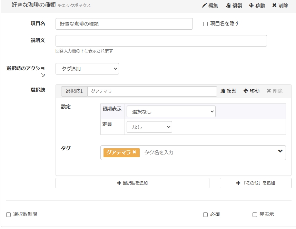Check the 非表示 checkbox
The image size is (296, 229).
coord(255,215)
